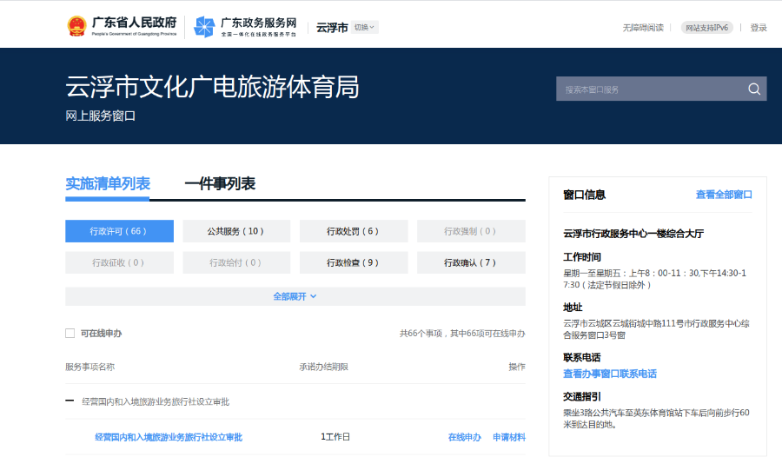Filter by 行政确认 (7) category

(471, 262)
